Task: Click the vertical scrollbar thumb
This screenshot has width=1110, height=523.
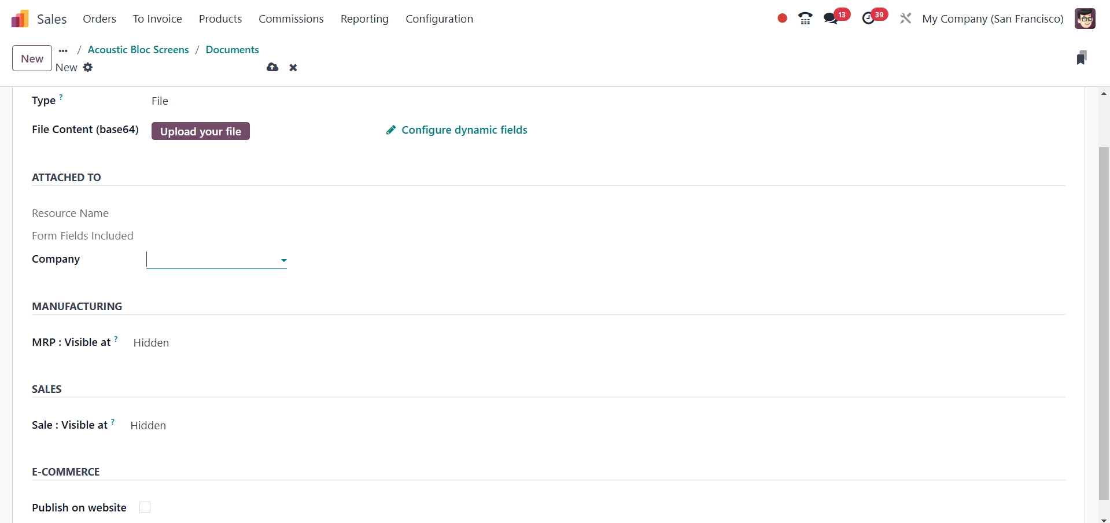Action: [x=1104, y=323]
